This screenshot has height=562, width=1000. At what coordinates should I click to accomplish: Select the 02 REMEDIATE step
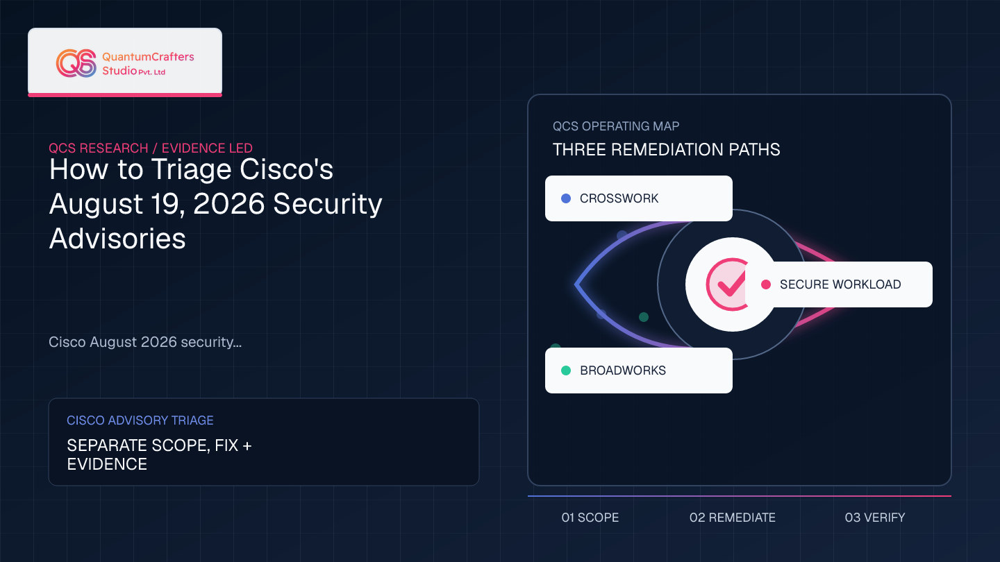click(733, 518)
